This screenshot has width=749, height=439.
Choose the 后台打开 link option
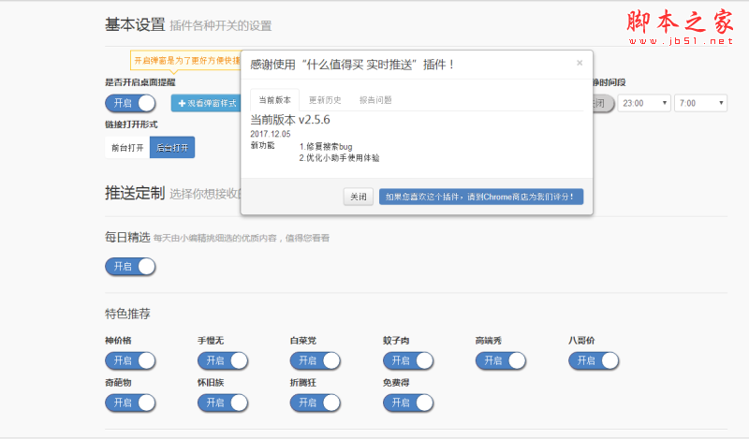(172, 147)
